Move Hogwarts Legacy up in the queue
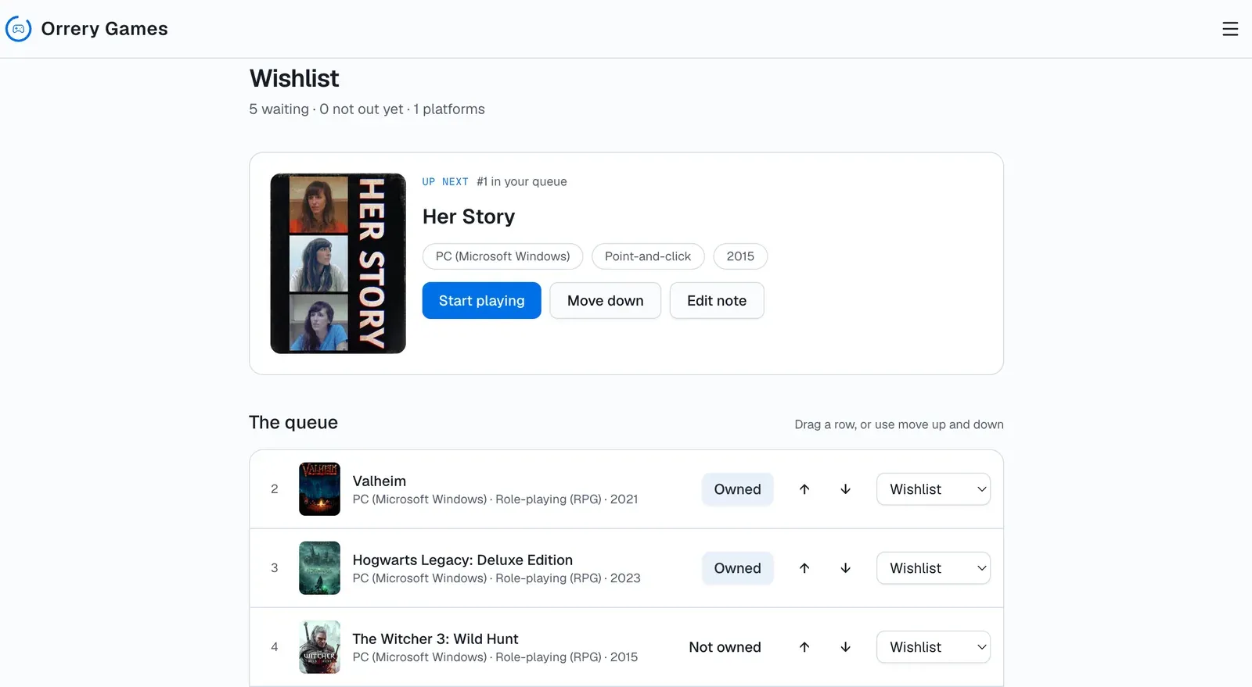 [804, 568]
